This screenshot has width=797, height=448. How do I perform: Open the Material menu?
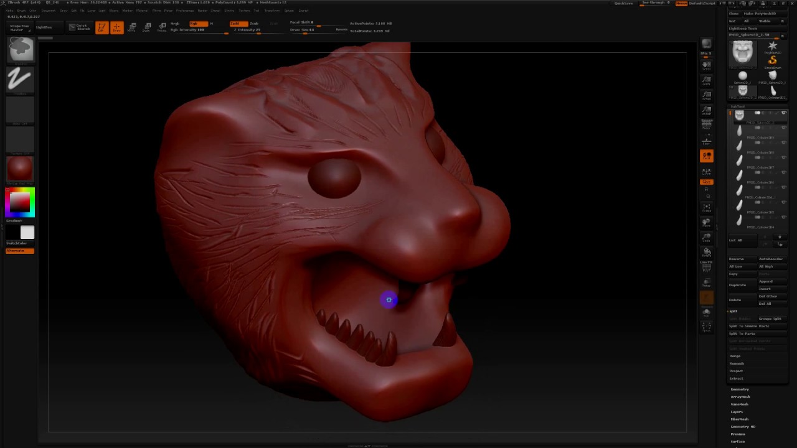point(142,11)
